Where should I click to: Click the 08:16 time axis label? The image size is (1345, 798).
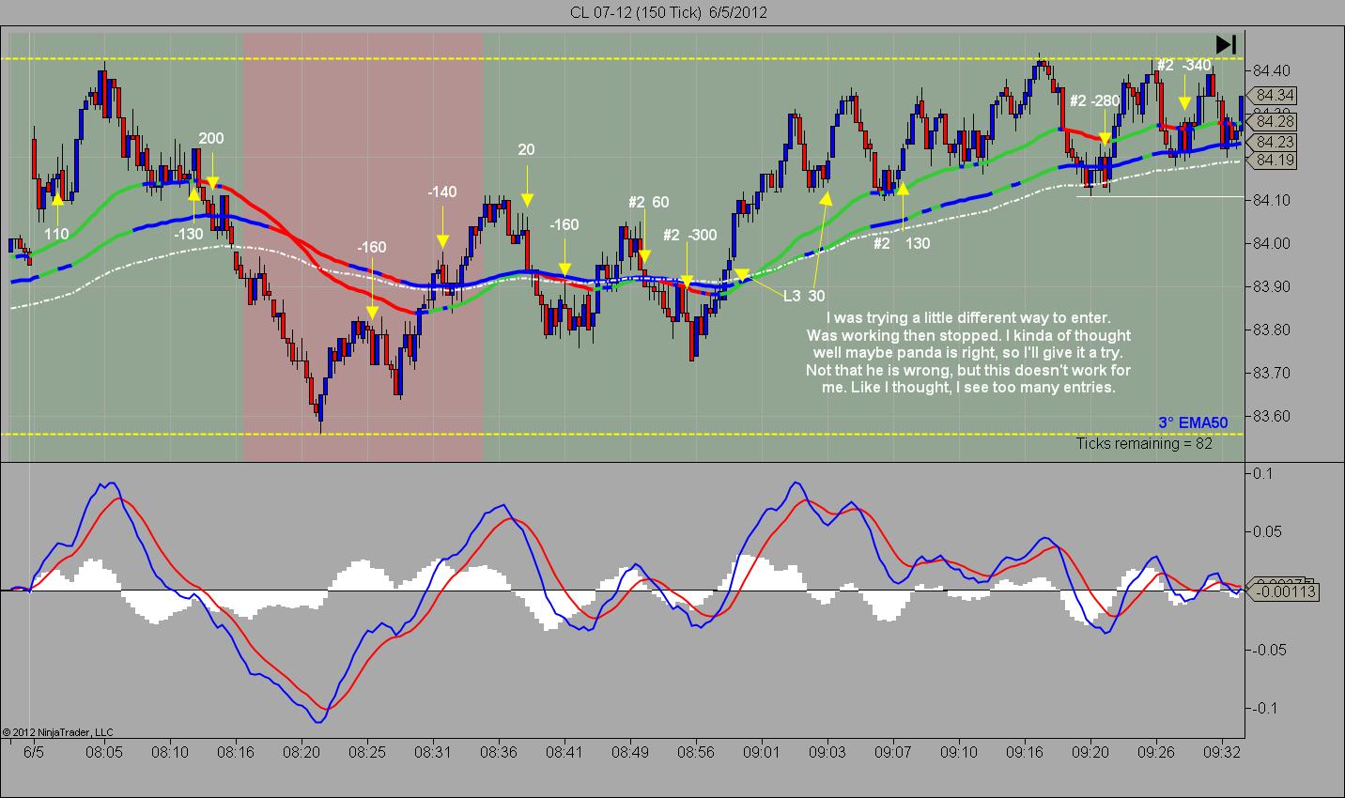pos(235,753)
